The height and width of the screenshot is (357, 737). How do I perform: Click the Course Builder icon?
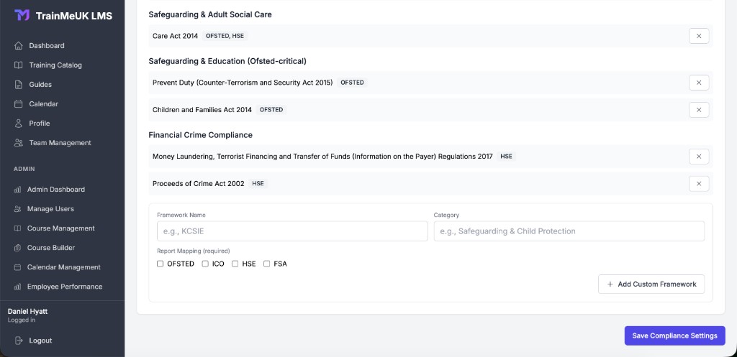click(x=17, y=248)
